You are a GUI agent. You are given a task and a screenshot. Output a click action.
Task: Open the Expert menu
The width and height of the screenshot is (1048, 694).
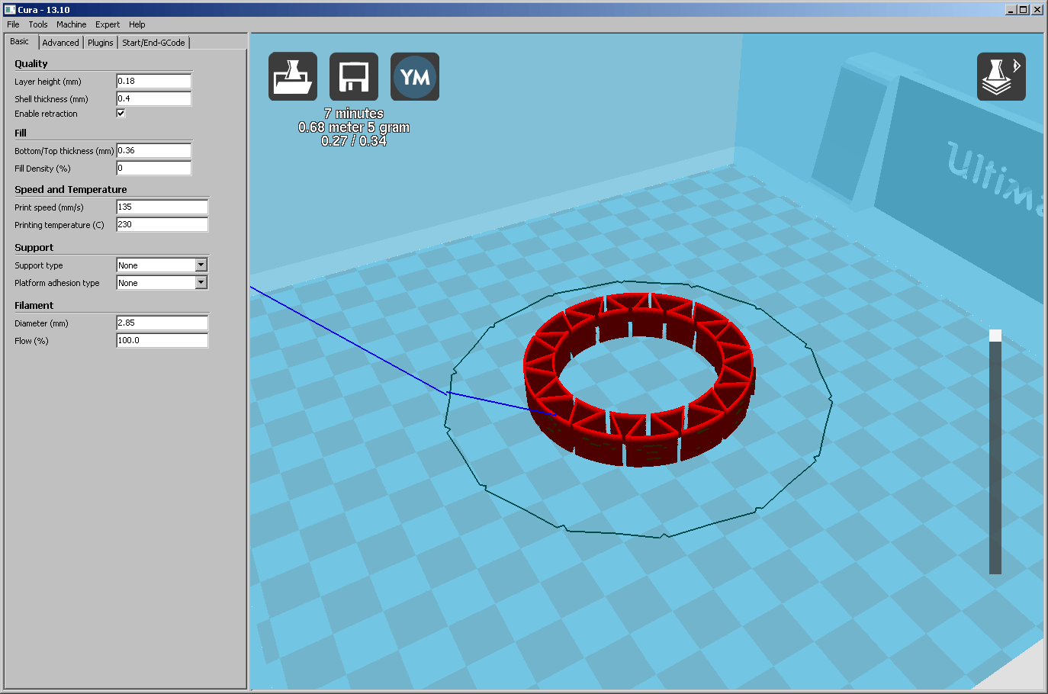(x=108, y=24)
